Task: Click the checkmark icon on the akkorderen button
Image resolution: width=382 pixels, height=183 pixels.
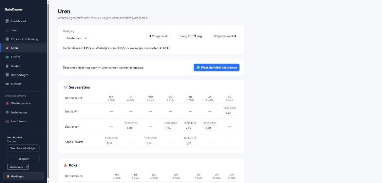Action: (198, 68)
